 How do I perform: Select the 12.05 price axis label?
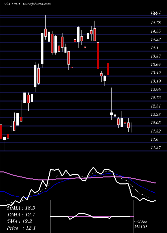(156, 123)
